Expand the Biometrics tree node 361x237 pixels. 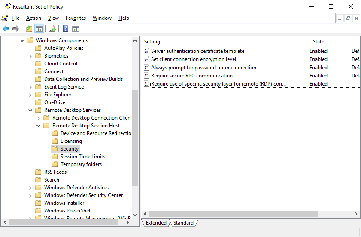point(30,56)
